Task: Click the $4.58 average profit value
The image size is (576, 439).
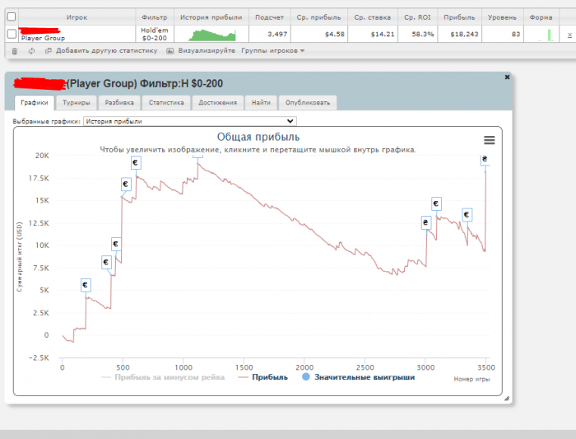Action: [334, 35]
